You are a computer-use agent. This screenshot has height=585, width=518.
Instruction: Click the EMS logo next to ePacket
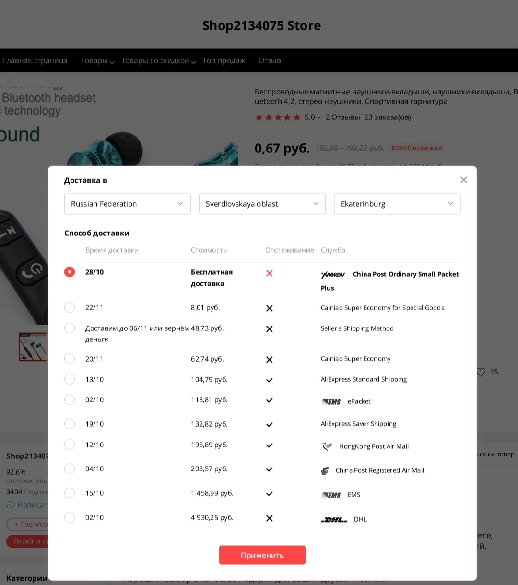[331, 402]
